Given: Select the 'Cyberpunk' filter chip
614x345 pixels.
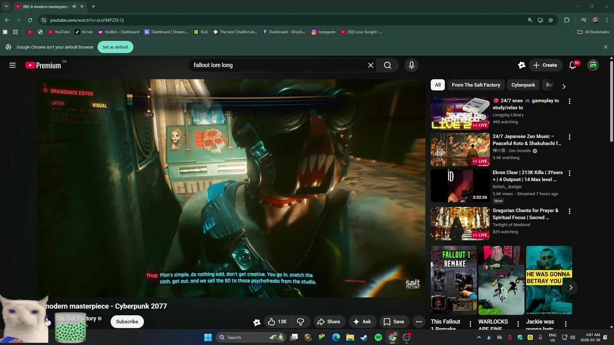Looking at the screenshot, I should (x=523, y=85).
